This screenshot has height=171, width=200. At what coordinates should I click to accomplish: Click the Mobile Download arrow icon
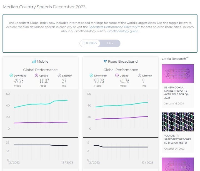coord(11,75)
